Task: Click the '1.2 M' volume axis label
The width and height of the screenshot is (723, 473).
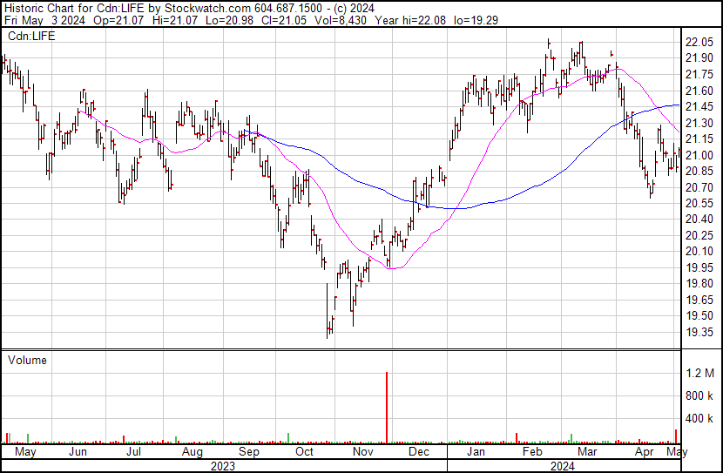Action: pos(700,373)
